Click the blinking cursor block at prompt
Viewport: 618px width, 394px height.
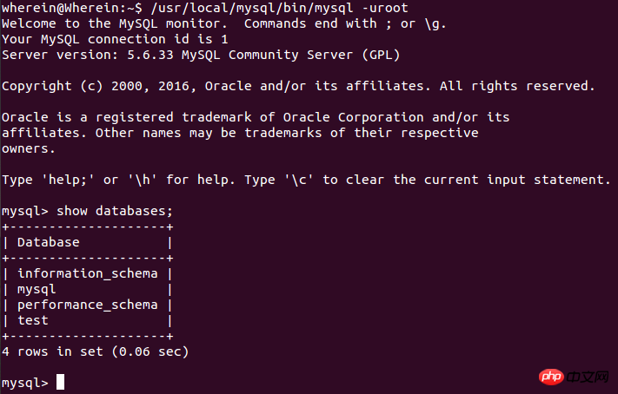pyautogui.click(x=60, y=382)
